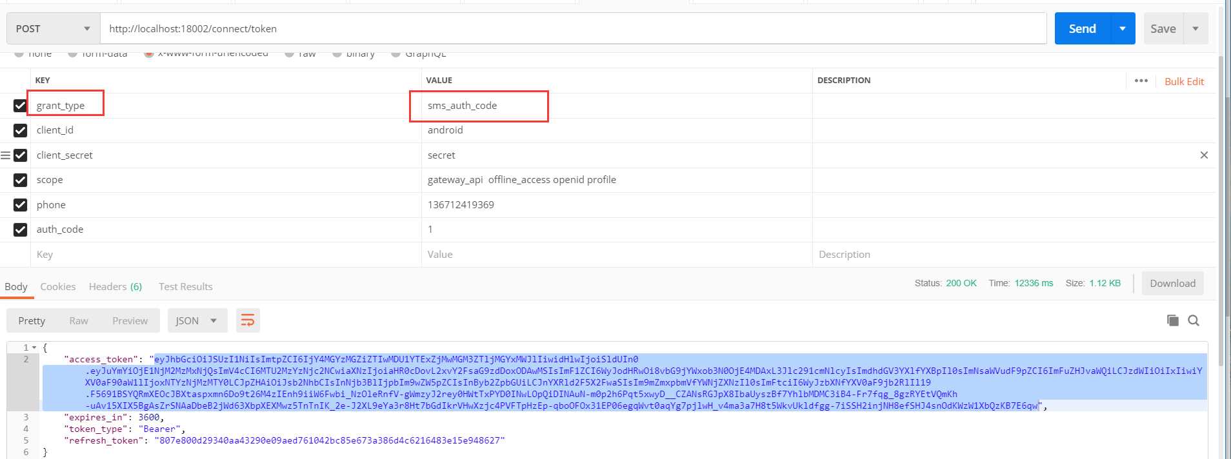Image resolution: width=1231 pixels, height=459 pixels.
Task: Click the refresh_token value in response
Action: click(x=329, y=440)
